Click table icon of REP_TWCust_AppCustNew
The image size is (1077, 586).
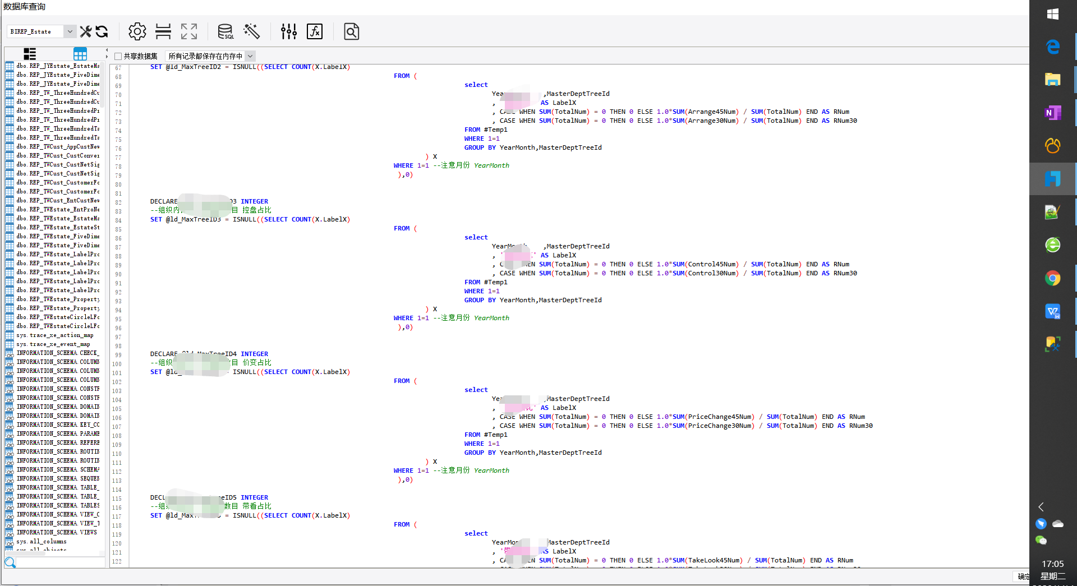pyautogui.click(x=10, y=147)
